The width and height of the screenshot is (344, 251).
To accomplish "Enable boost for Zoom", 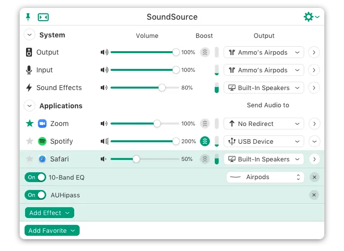I will [x=205, y=124].
